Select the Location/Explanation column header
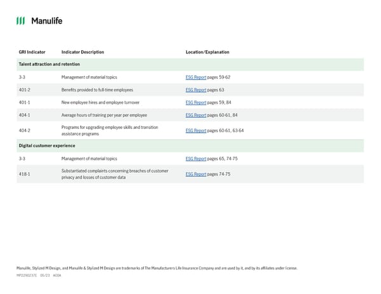Screen dimensions: 381x294 [207, 52]
